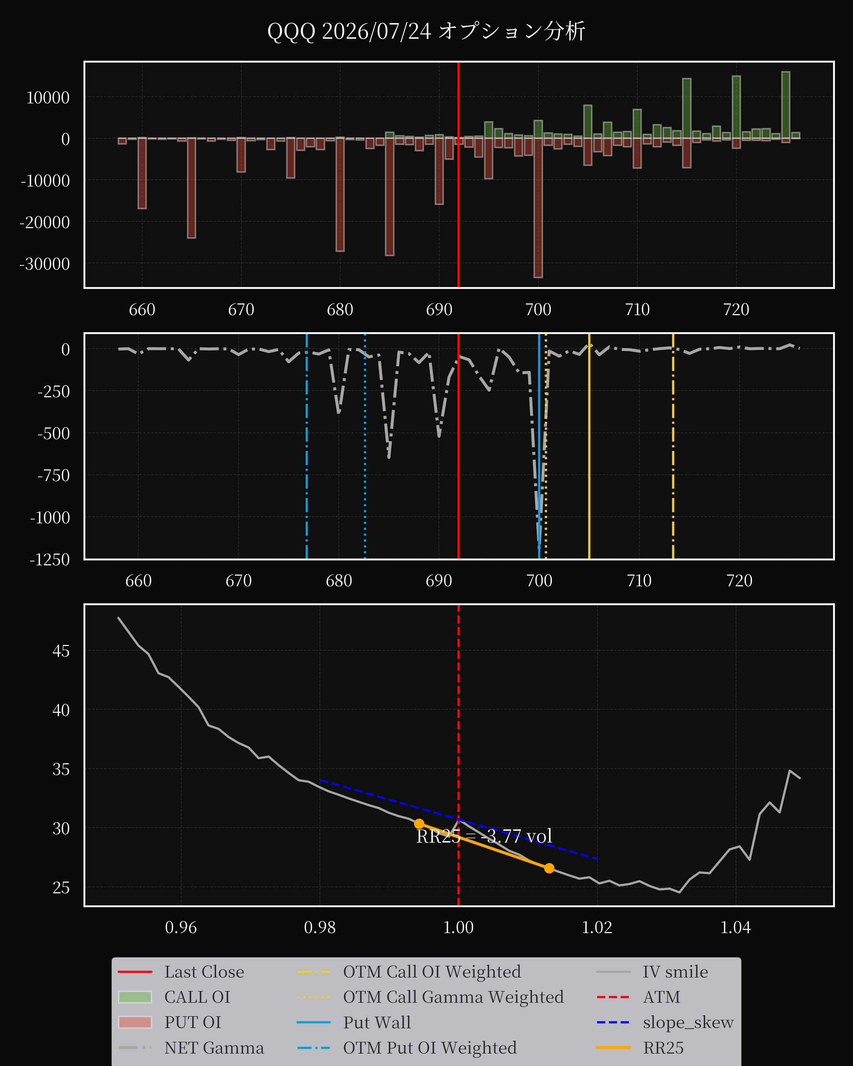Click the right orange RR25 marker dot
853x1066 pixels.
(x=549, y=868)
